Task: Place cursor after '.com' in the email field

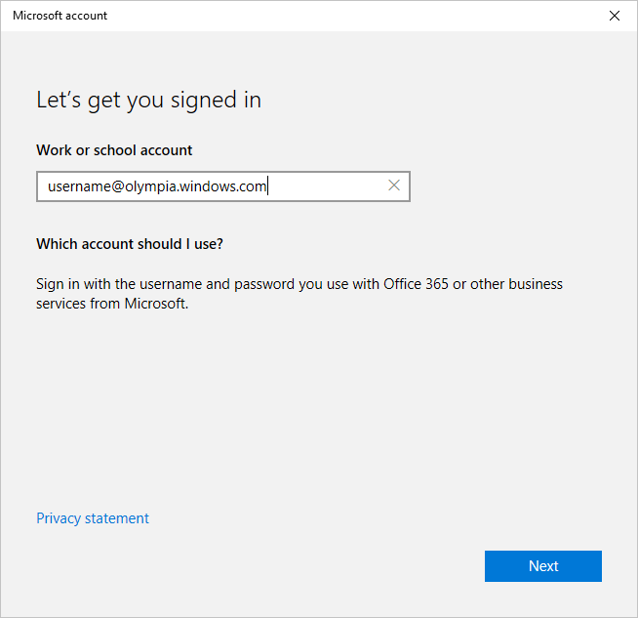Action: tap(267, 186)
